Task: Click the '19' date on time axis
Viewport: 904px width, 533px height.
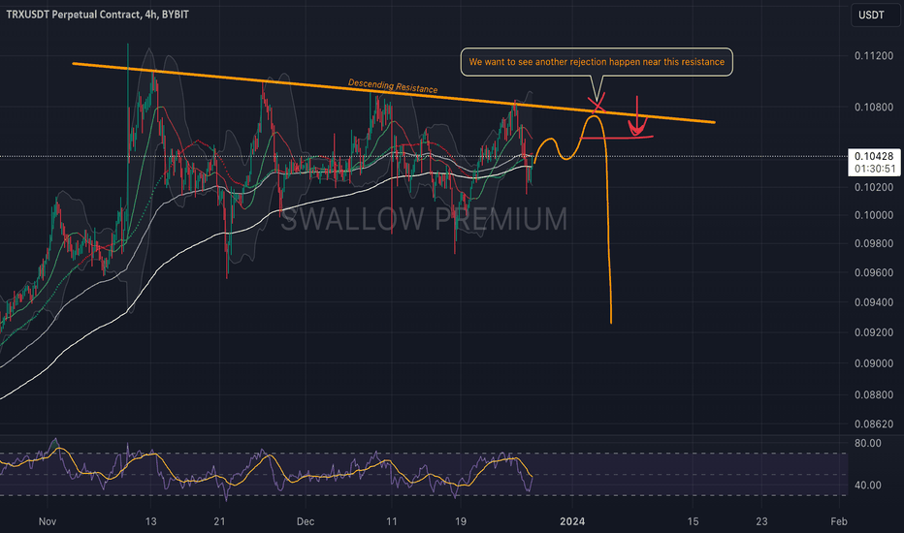Action: coord(460,521)
